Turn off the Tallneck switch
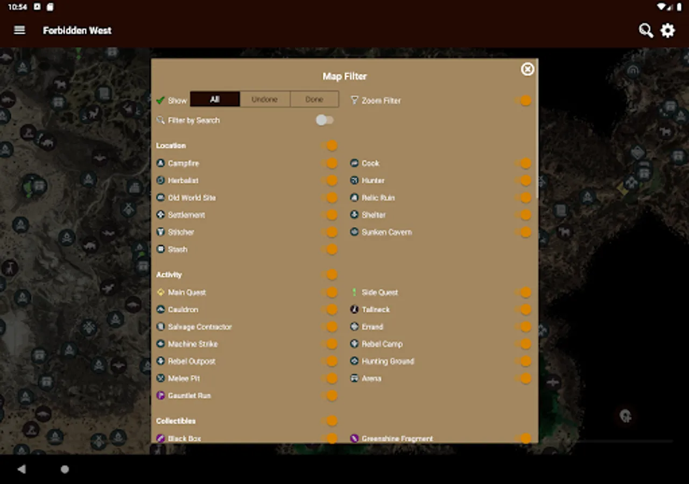This screenshot has width=689, height=484. [x=523, y=309]
